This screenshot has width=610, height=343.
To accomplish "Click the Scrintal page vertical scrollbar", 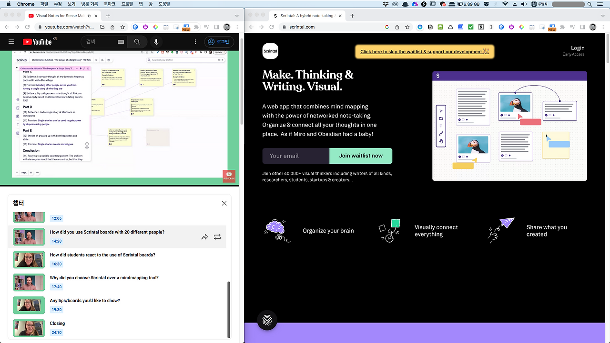I will 608,48.
